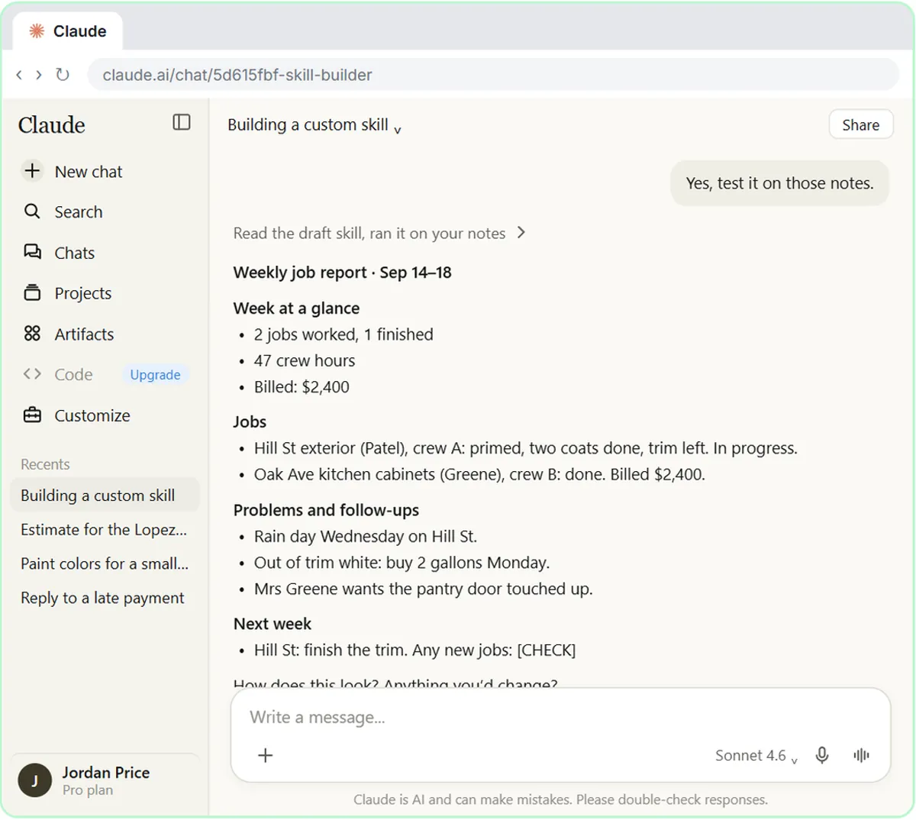Click 'Weekly job report · Sep 14–18' heading

[342, 273]
